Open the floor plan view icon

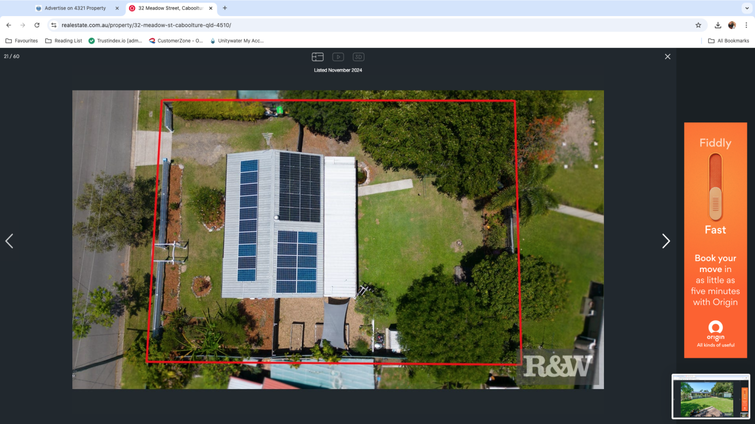(318, 57)
